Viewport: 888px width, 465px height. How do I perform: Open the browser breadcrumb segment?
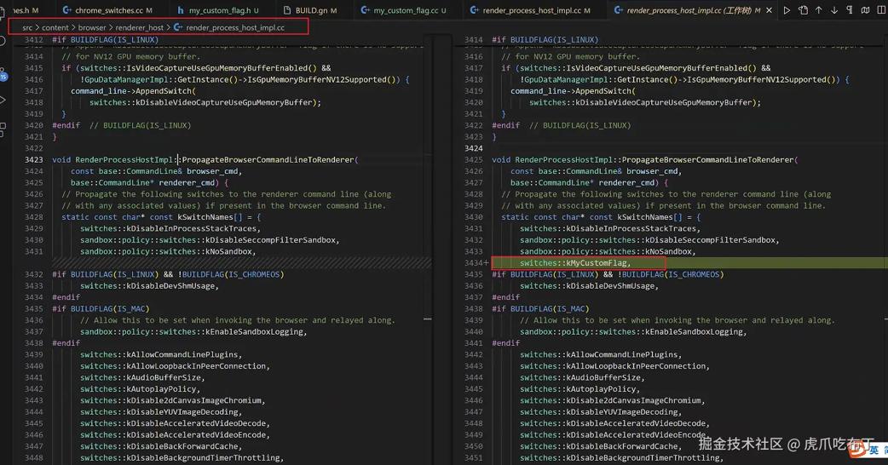click(92, 27)
